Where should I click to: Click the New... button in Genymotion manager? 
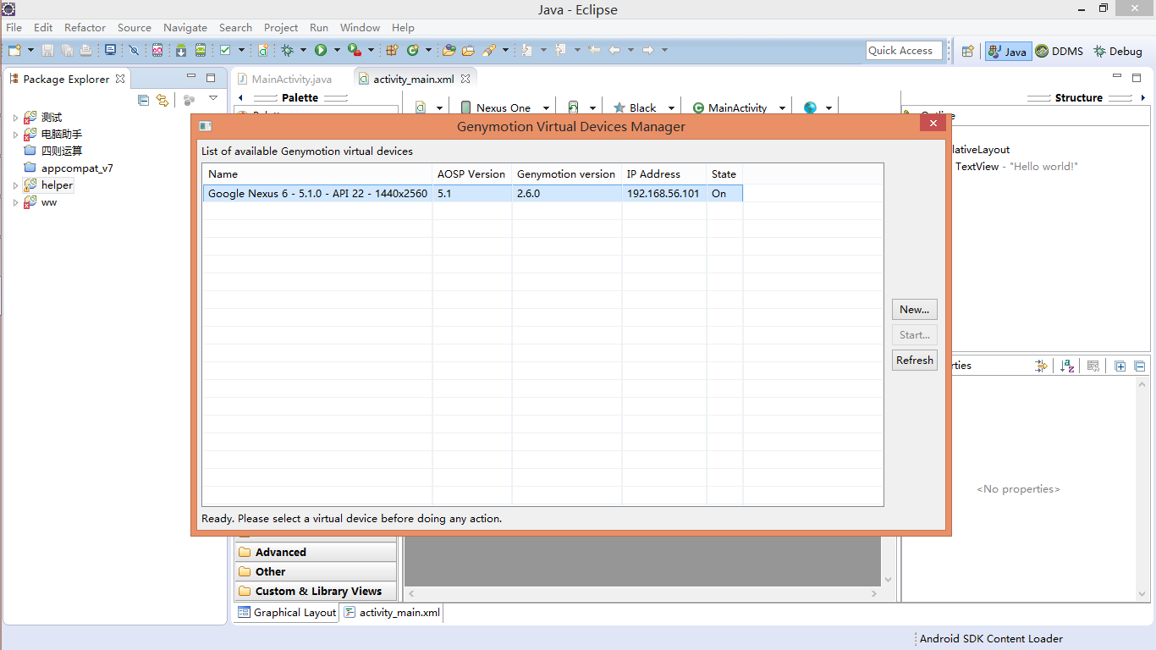(x=914, y=309)
